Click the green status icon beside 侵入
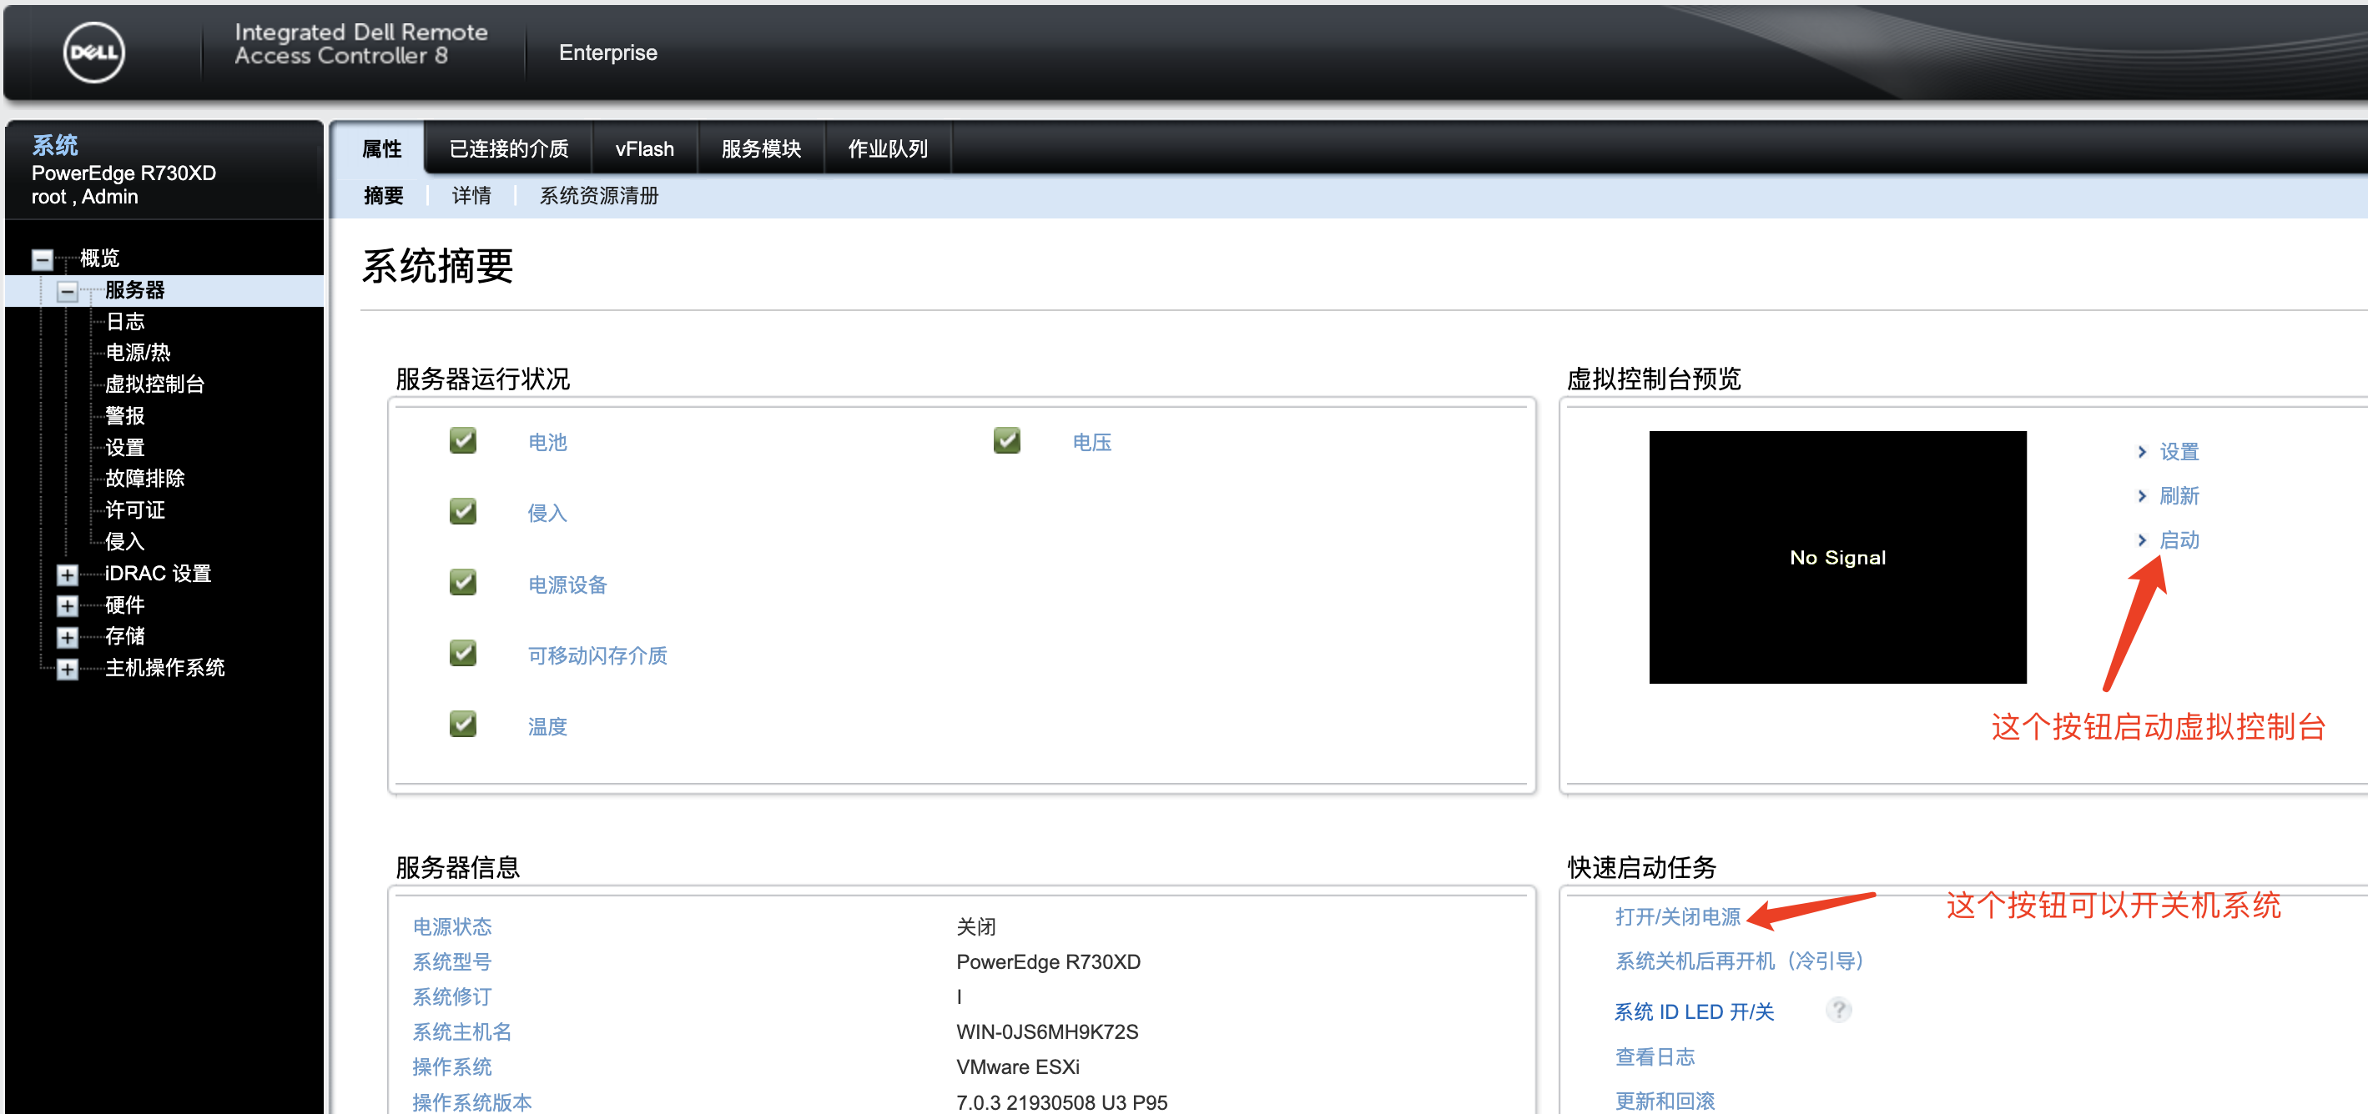Image resolution: width=2368 pixels, height=1114 pixels. [462, 511]
